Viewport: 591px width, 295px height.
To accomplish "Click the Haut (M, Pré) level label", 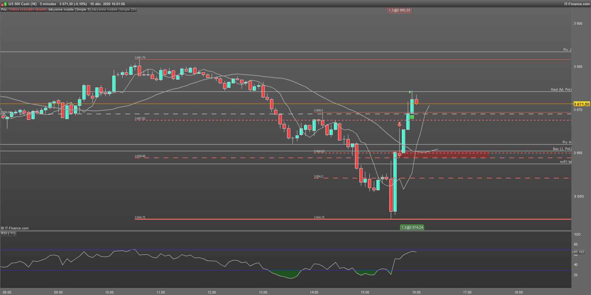I will click(561, 90).
